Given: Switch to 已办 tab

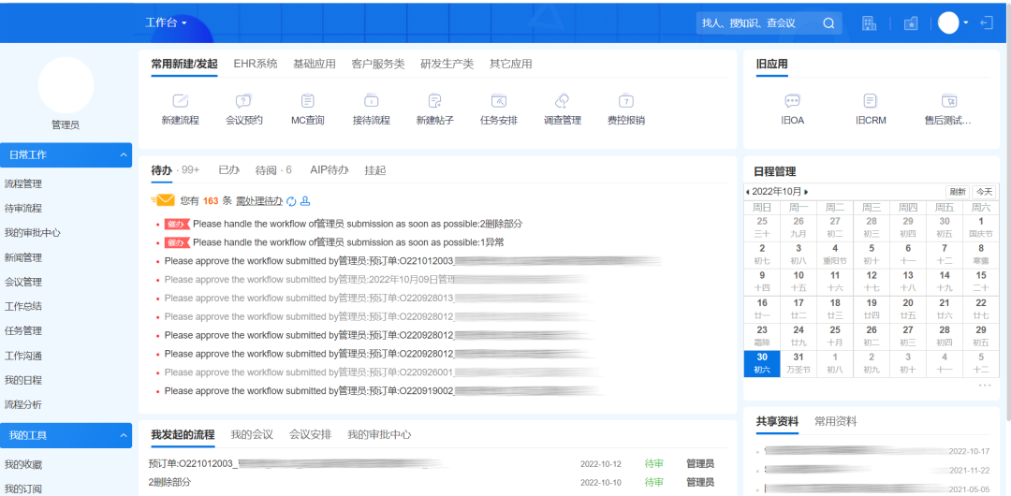Looking at the screenshot, I should pos(229,170).
